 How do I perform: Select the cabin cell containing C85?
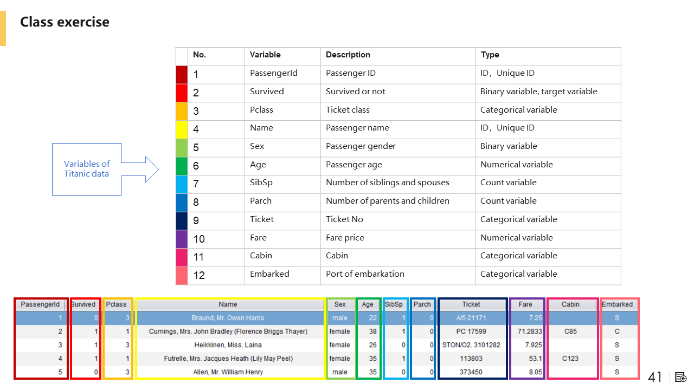[570, 331]
